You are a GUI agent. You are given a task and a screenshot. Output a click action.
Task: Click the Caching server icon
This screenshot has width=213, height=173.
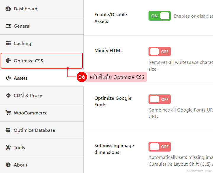point(8,44)
